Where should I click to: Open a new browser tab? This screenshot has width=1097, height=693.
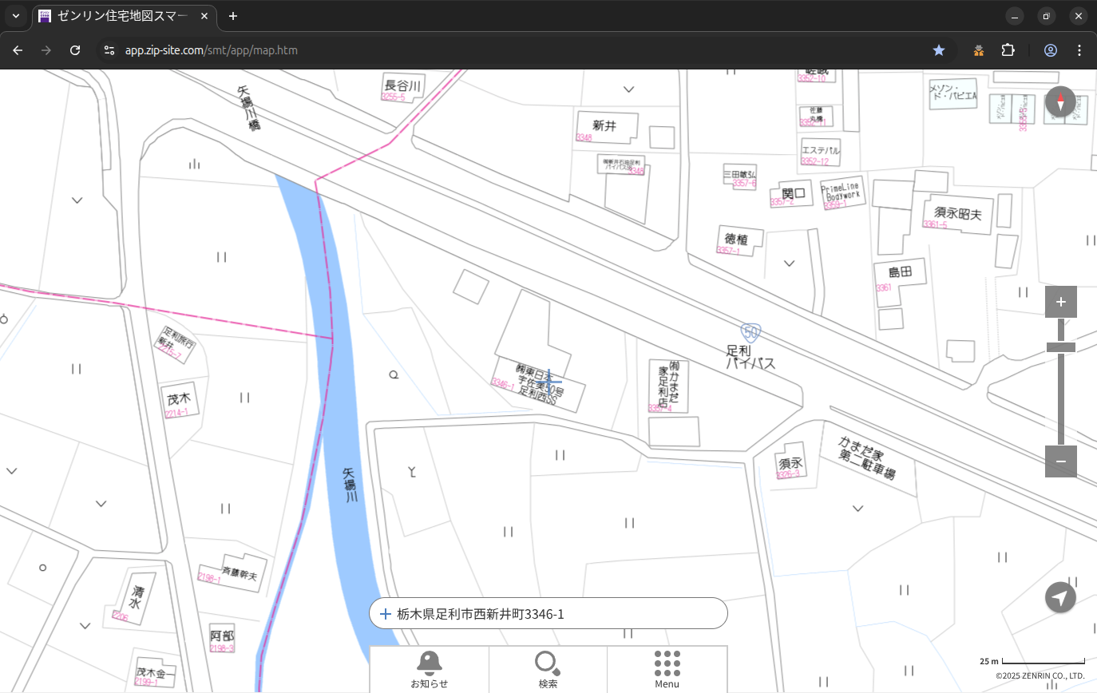[x=233, y=16]
